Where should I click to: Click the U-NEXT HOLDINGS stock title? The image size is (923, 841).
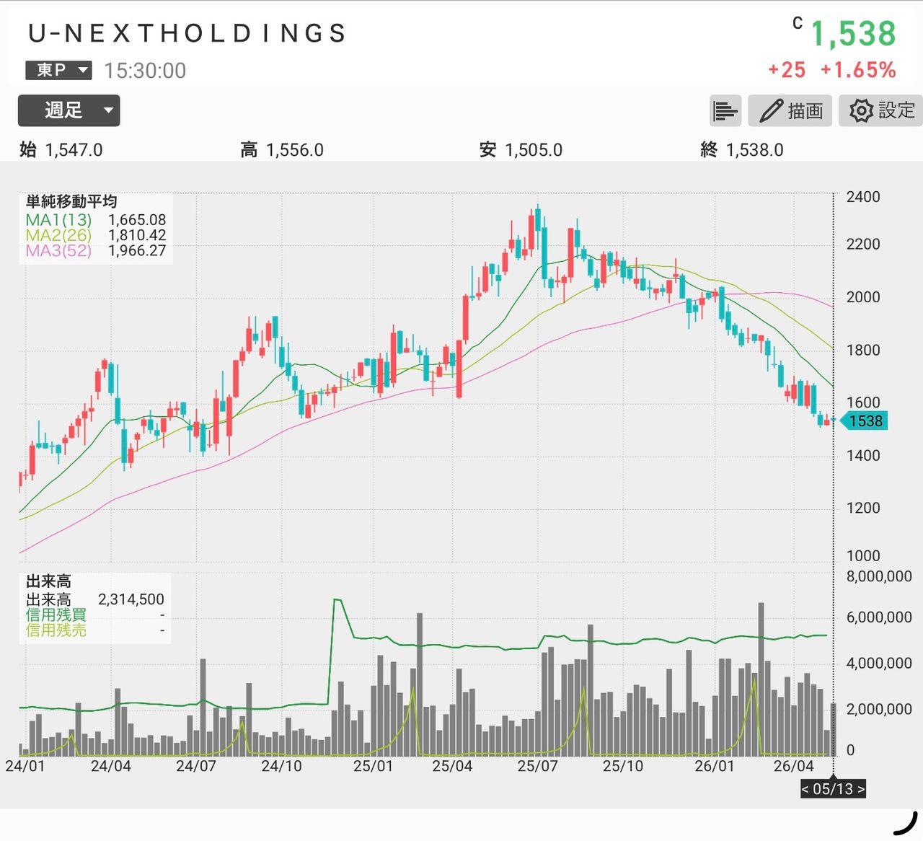click(x=187, y=33)
